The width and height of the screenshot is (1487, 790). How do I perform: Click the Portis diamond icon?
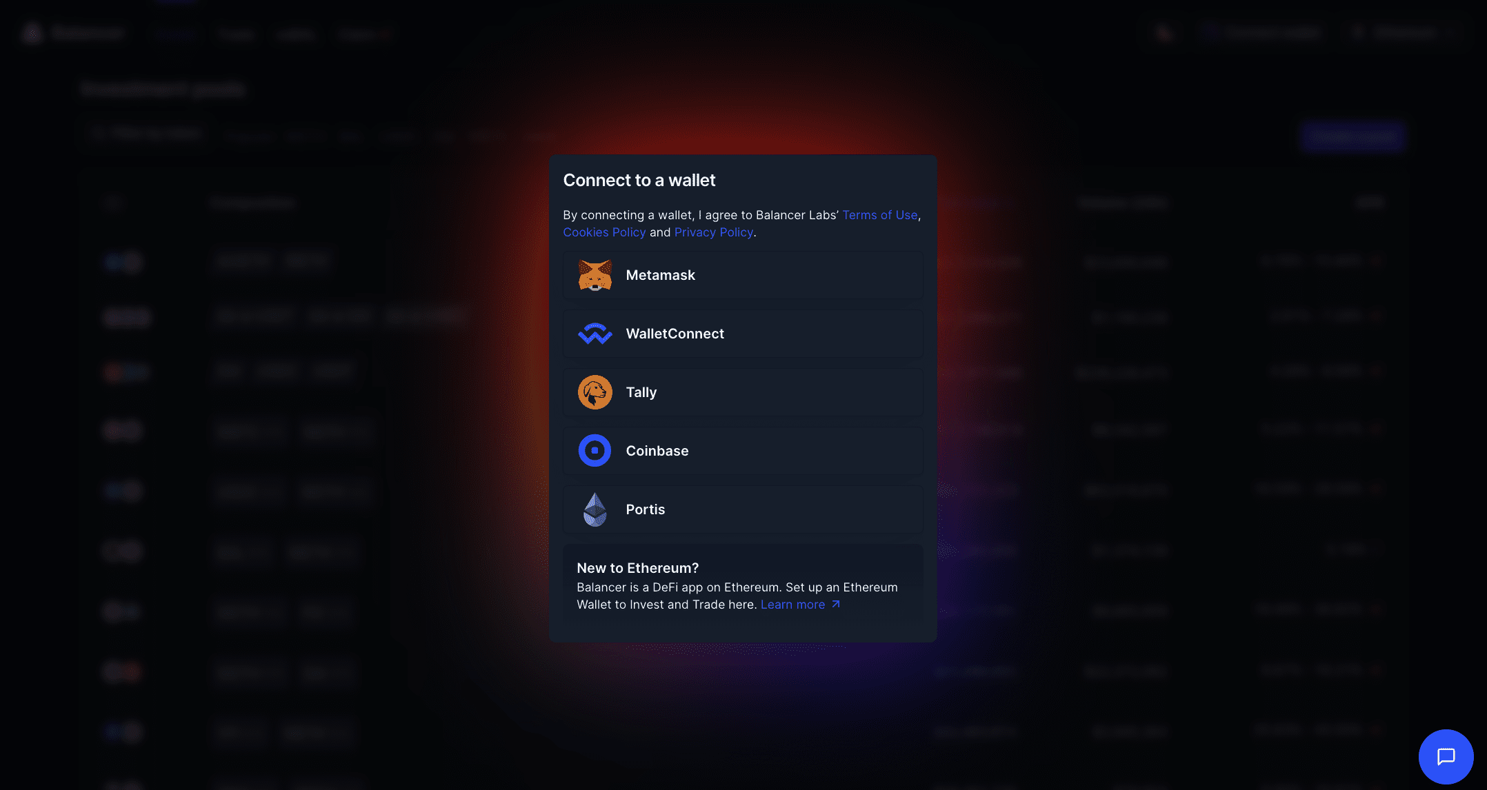595,509
